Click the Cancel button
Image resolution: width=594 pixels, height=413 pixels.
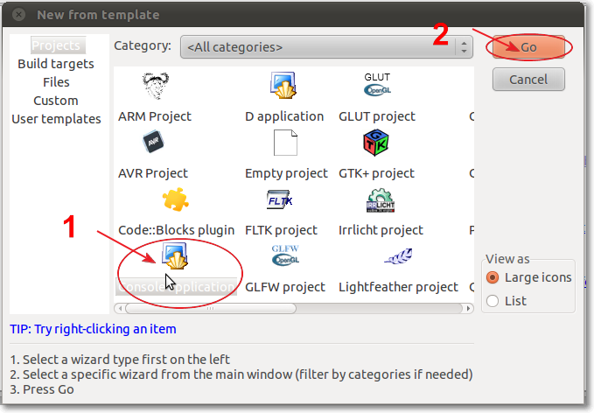click(x=528, y=80)
